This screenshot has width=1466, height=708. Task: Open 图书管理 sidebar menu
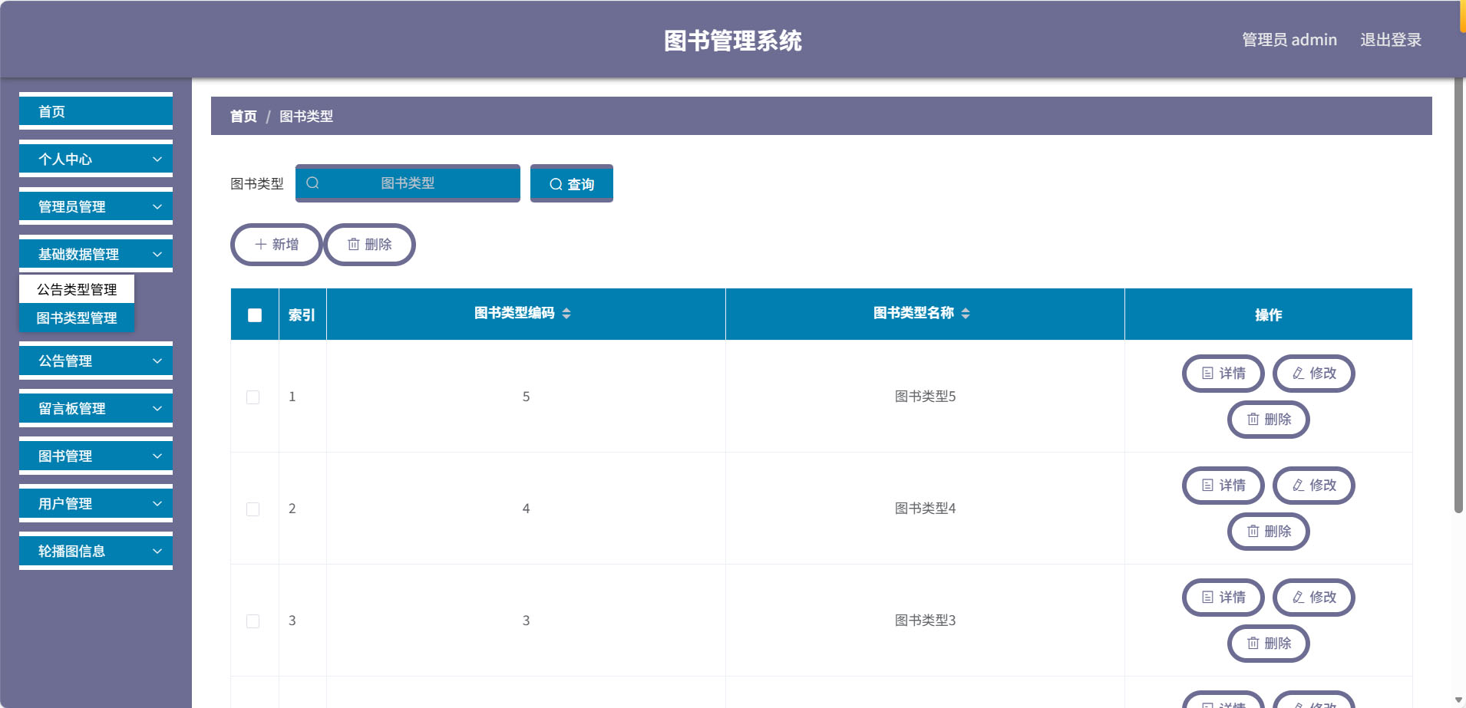(x=96, y=456)
